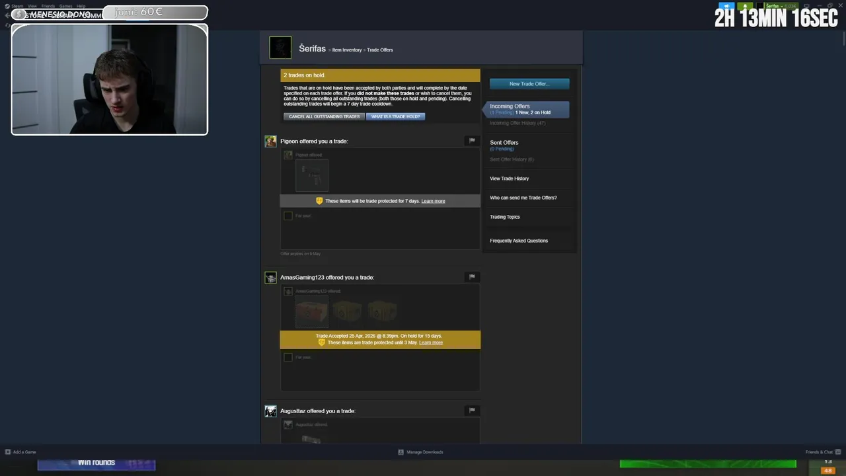The height and width of the screenshot is (476, 846).
Task: Open Sent Offer History link
Action: 512,159
